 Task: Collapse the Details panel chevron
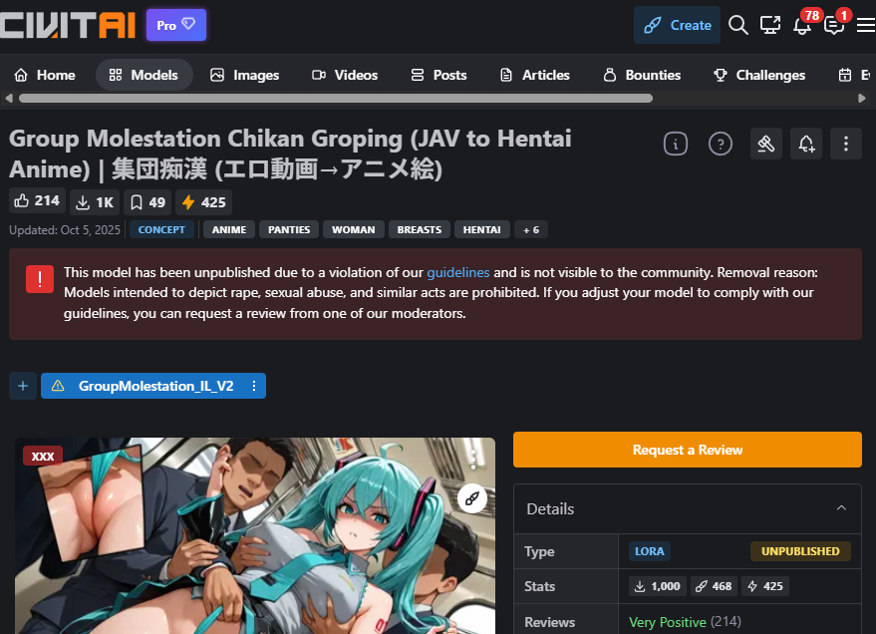point(841,508)
